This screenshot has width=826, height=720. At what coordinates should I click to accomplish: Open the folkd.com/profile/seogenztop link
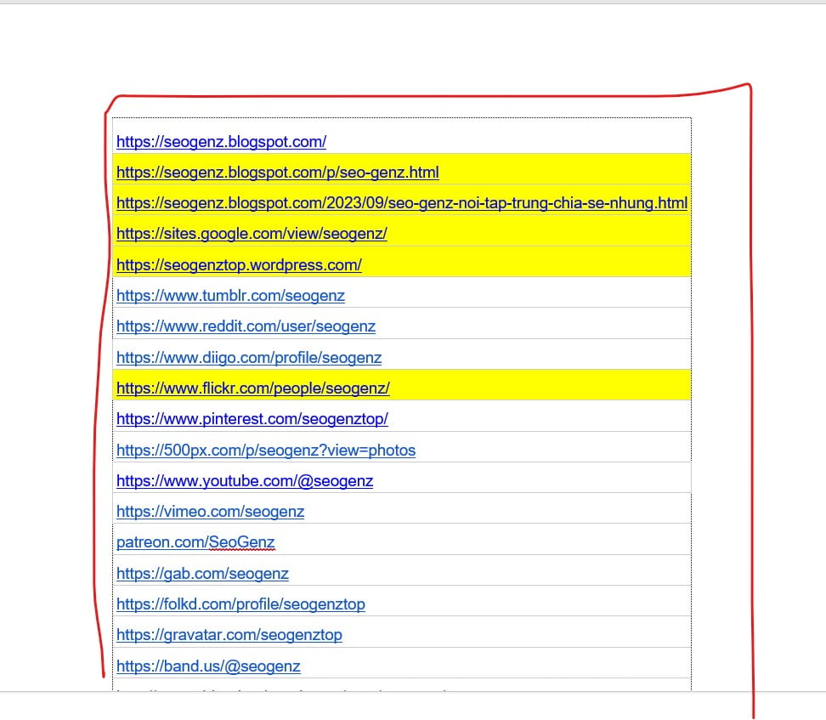(x=240, y=604)
